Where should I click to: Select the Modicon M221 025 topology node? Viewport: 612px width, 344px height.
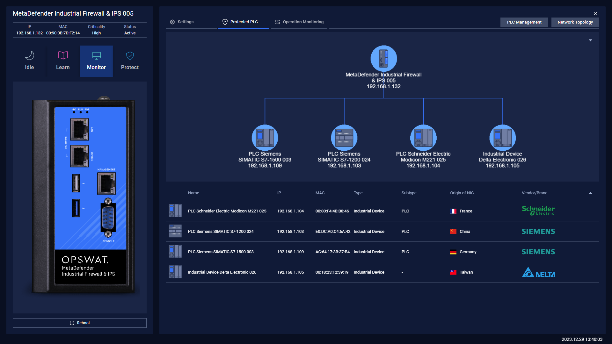[x=423, y=138]
